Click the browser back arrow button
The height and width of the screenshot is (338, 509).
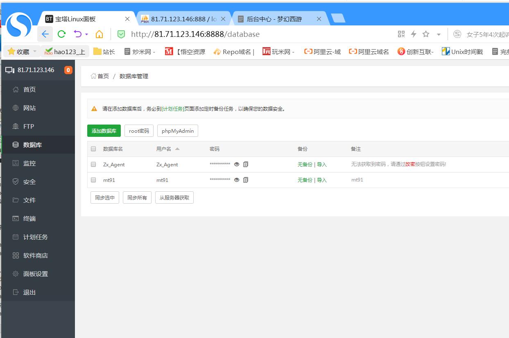click(45, 34)
